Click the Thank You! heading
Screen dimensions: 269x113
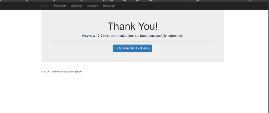click(x=132, y=26)
